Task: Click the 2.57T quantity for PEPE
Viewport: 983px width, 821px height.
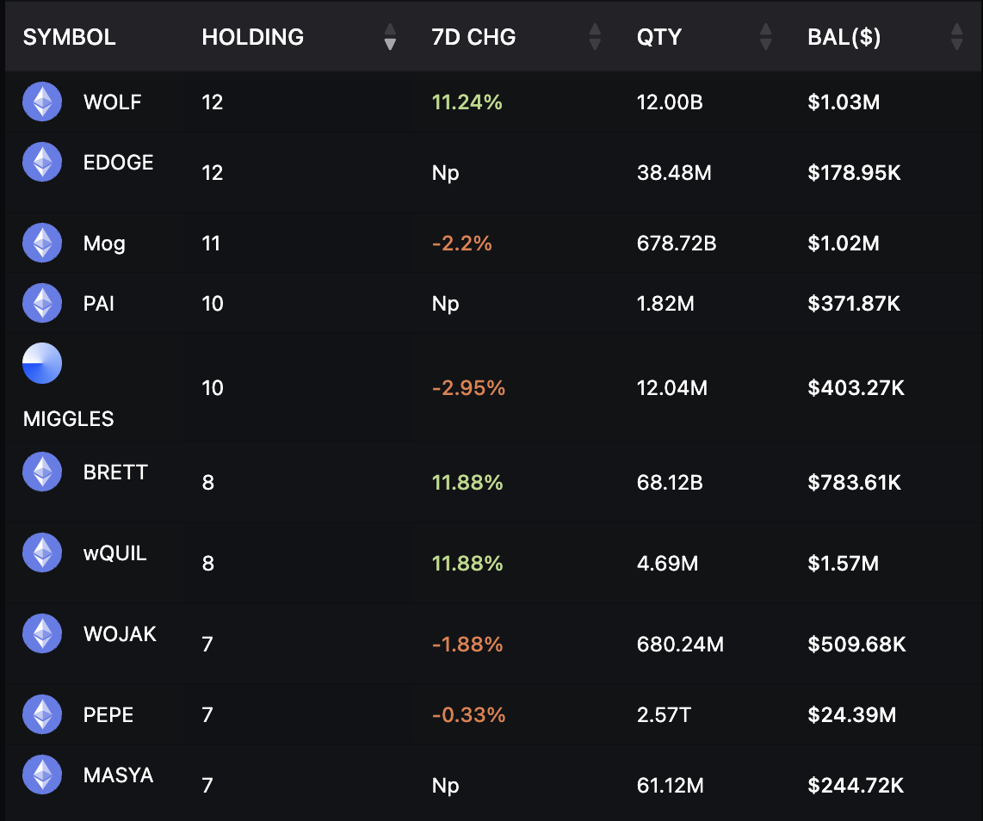Action: 664,714
